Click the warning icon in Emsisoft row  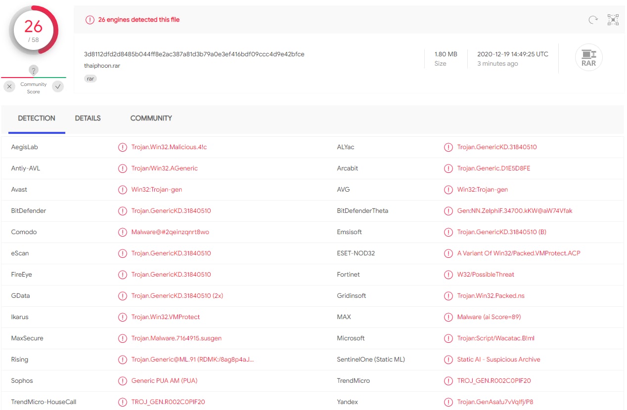[448, 232]
